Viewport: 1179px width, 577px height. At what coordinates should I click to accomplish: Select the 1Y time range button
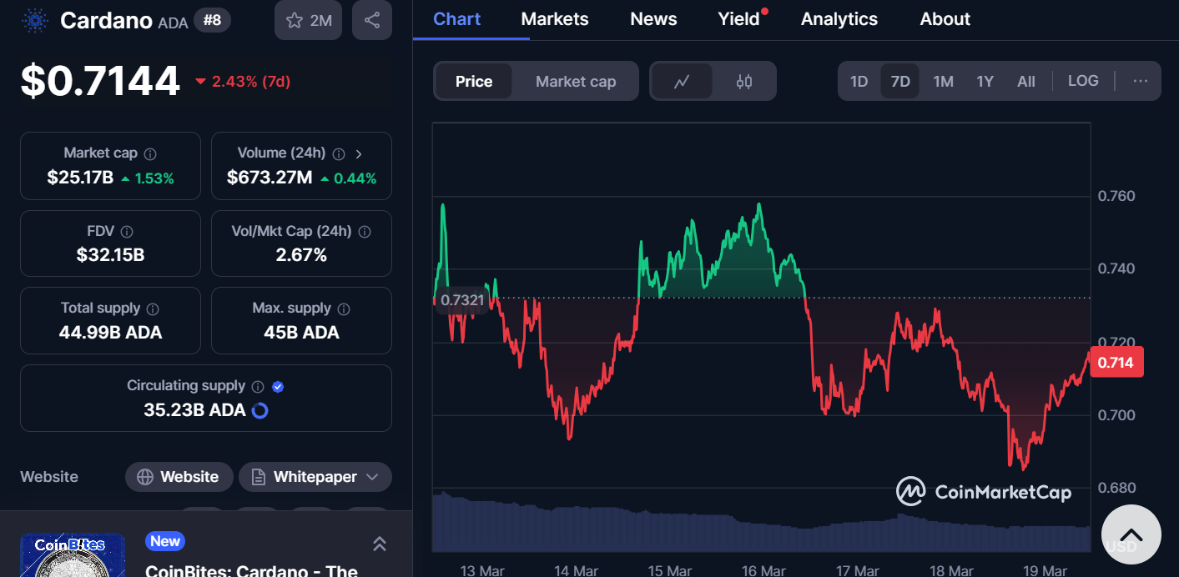[x=985, y=82]
